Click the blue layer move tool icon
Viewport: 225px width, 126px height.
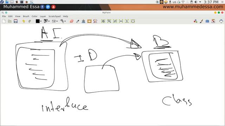pyautogui.click(x=83, y=21)
